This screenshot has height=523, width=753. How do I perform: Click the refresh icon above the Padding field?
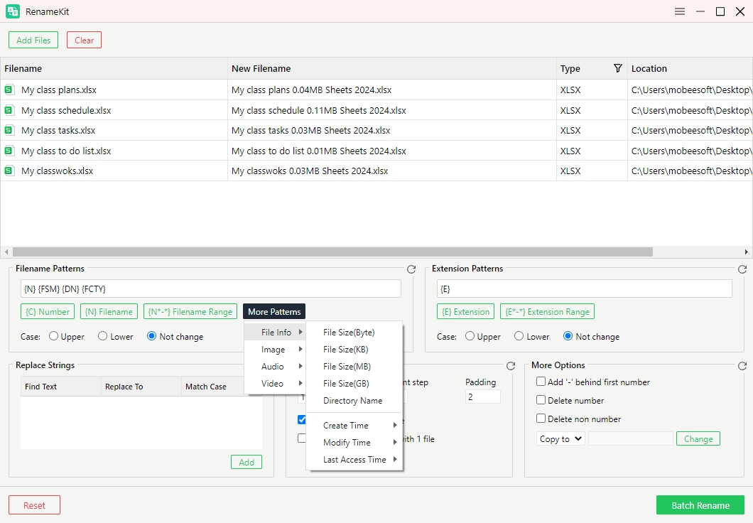[x=511, y=366]
